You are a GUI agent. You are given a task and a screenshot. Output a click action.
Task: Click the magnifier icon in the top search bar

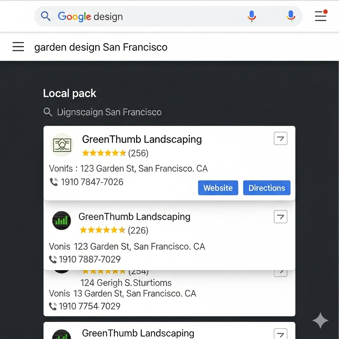coord(46,16)
